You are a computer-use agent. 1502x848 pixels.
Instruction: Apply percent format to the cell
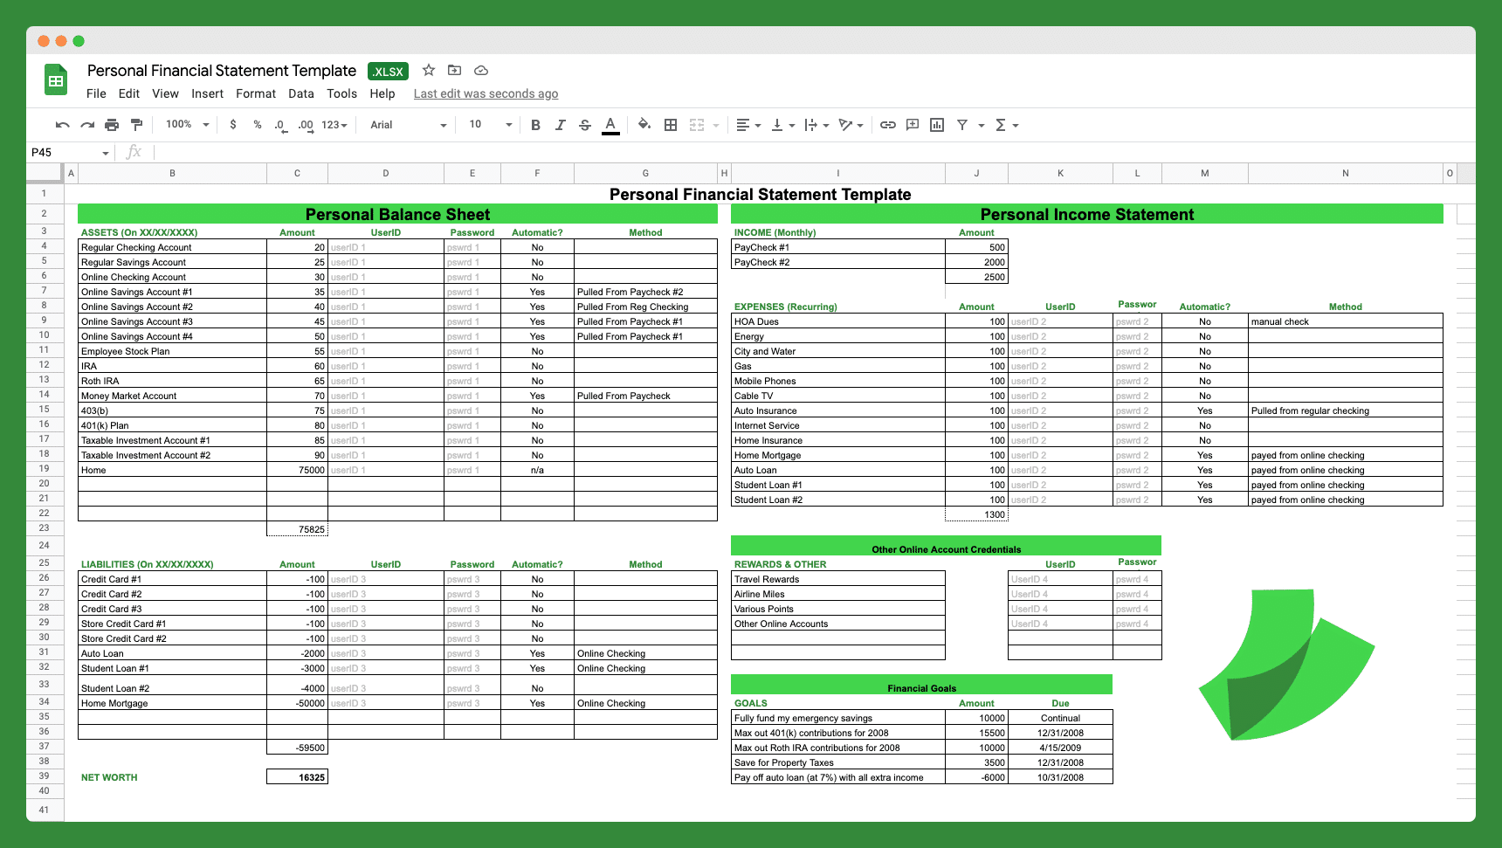tap(257, 125)
